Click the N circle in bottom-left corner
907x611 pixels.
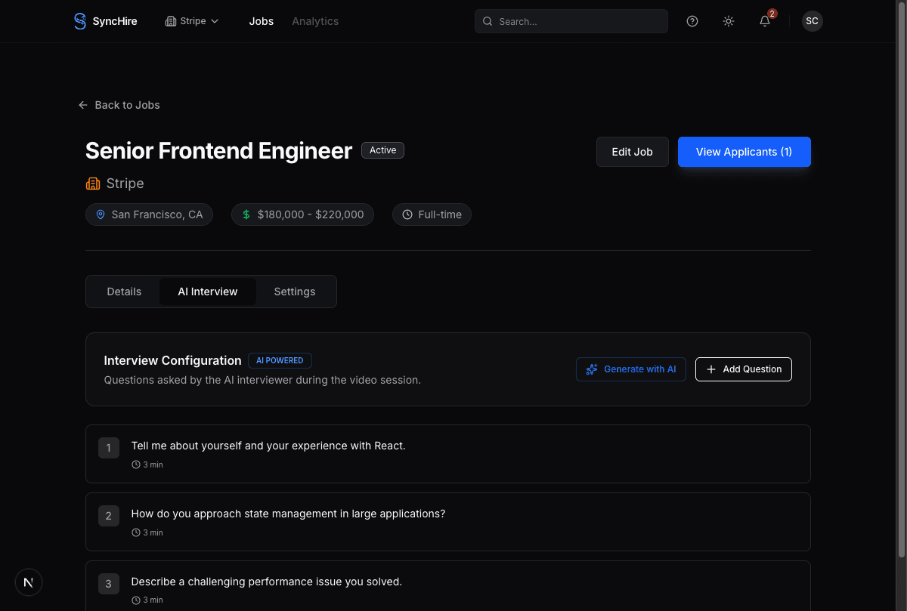28,582
